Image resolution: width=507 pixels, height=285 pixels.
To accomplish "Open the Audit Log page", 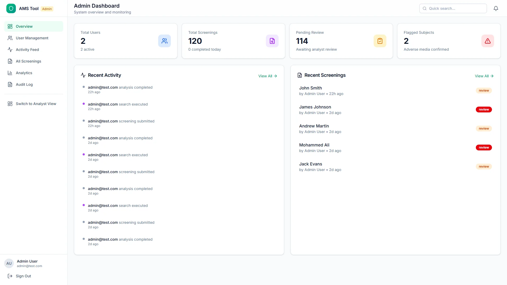I will (x=34, y=84).
